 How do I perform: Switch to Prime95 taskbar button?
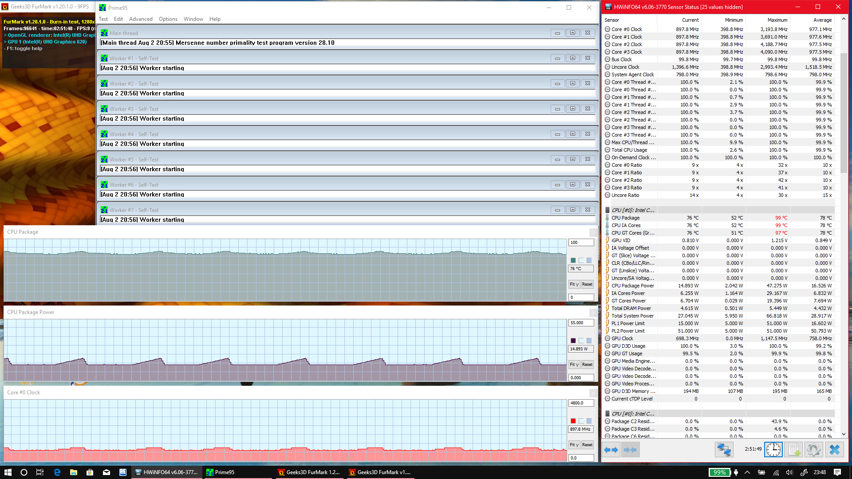[238, 472]
